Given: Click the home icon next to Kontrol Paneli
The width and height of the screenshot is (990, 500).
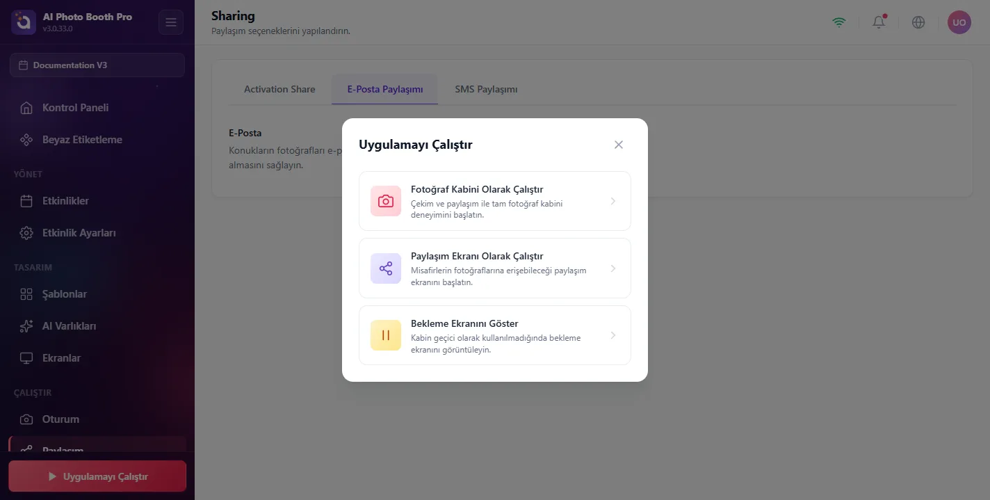Looking at the screenshot, I should coord(26,108).
